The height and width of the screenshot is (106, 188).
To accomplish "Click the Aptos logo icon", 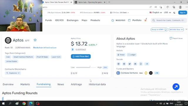I will (x=8, y=40).
